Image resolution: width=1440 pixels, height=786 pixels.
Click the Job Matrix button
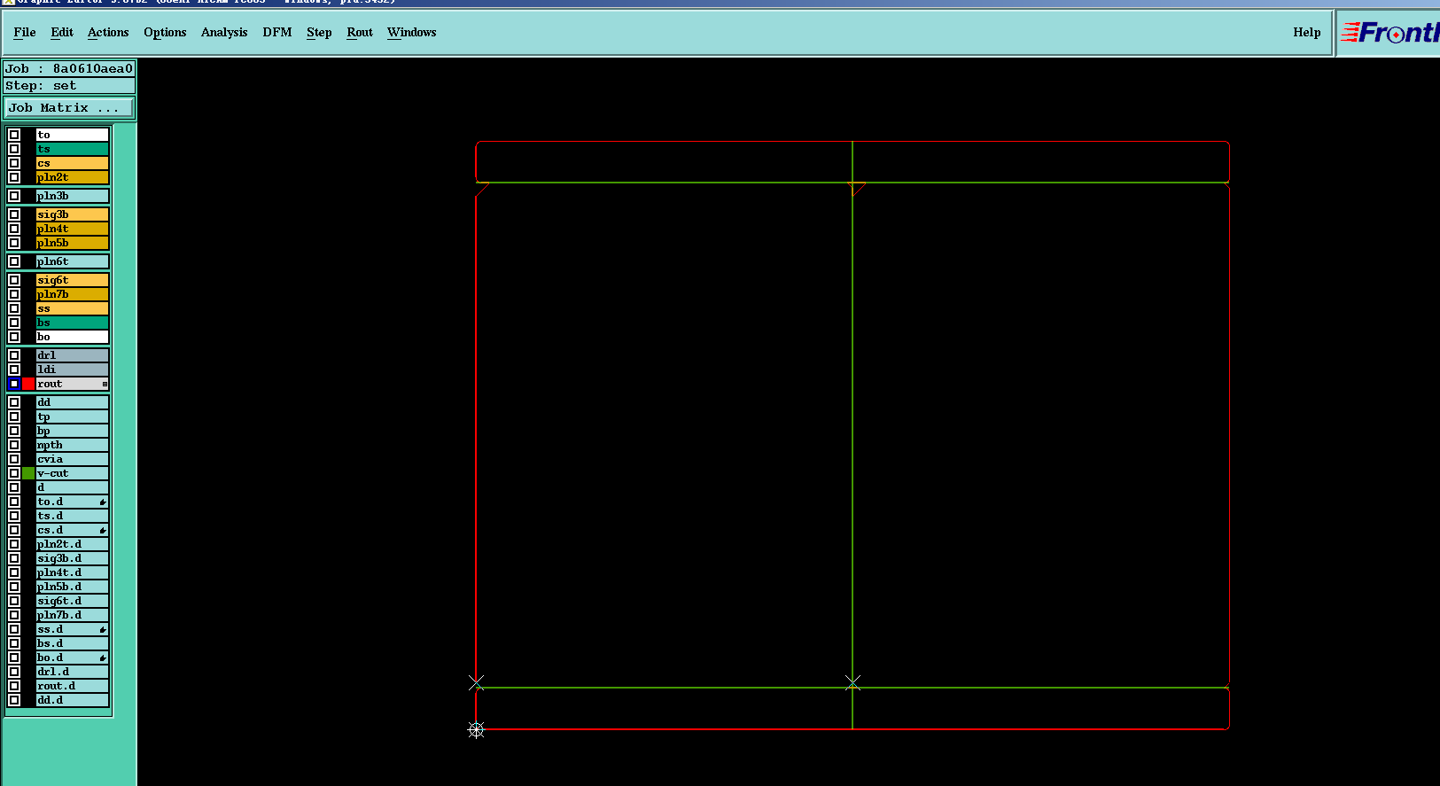69,108
